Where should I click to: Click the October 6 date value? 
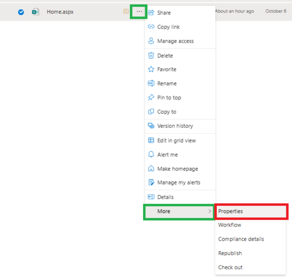(275, 11)
